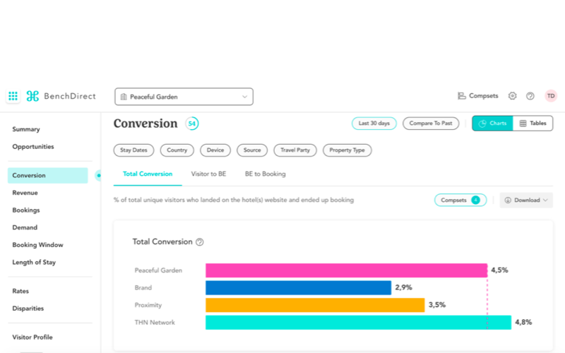Screen dimensions: 565x353
Task: Click the 54 score badge
Action: point(192,124)
